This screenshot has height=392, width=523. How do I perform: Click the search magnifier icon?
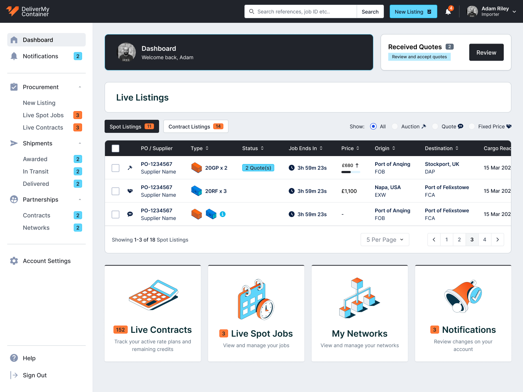pos(252,12)
